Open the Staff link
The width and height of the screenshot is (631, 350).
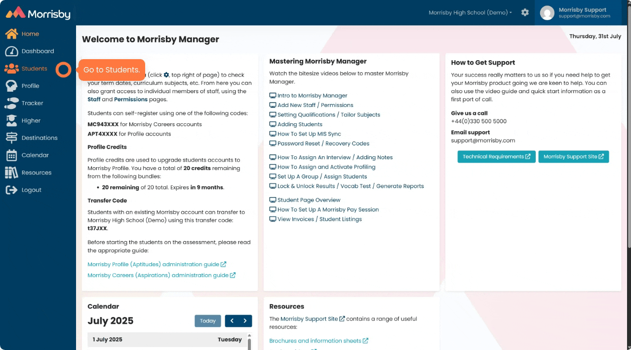click(x=94, y=99)
